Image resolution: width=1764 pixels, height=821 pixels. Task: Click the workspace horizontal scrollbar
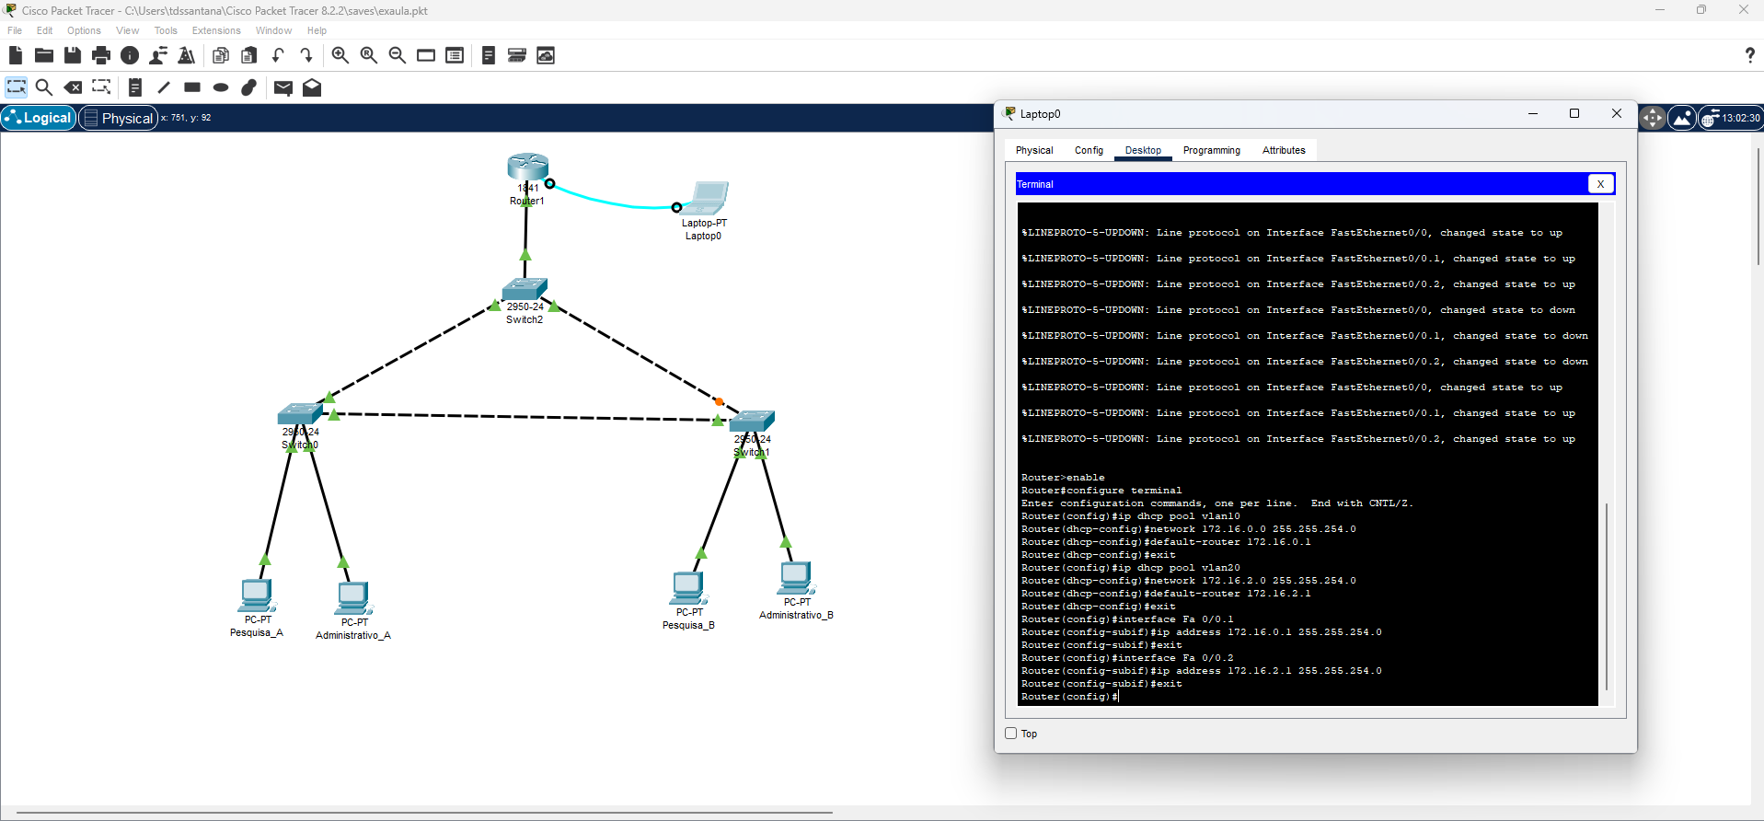click(425, 813)
